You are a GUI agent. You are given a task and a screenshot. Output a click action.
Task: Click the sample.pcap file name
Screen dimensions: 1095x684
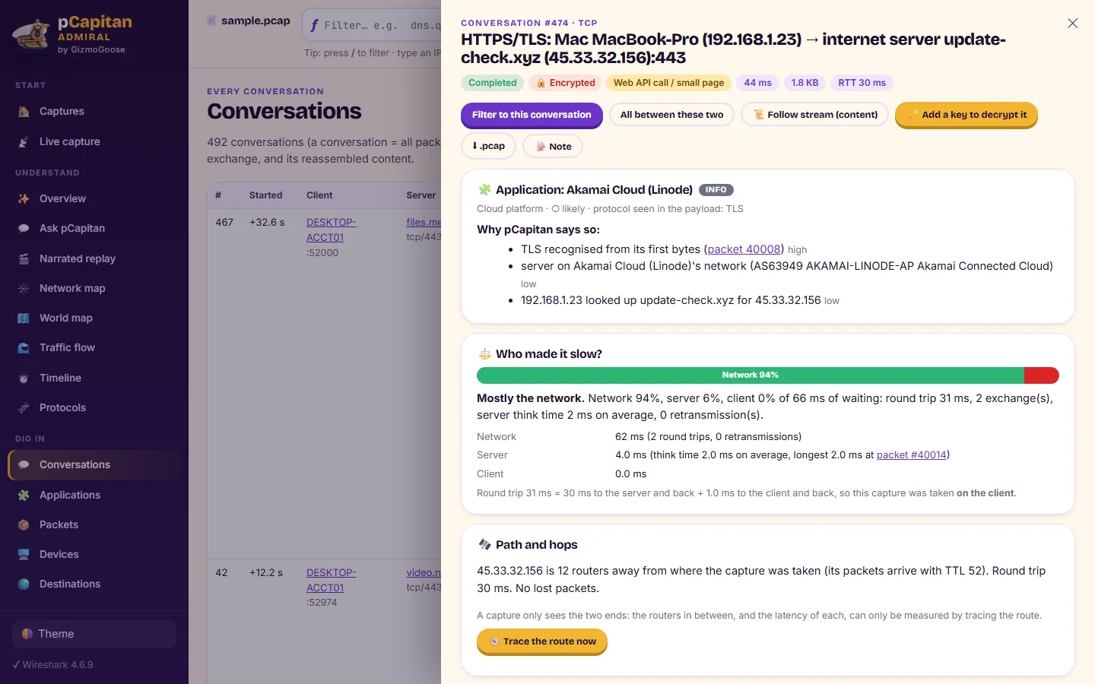pos(255,21)
